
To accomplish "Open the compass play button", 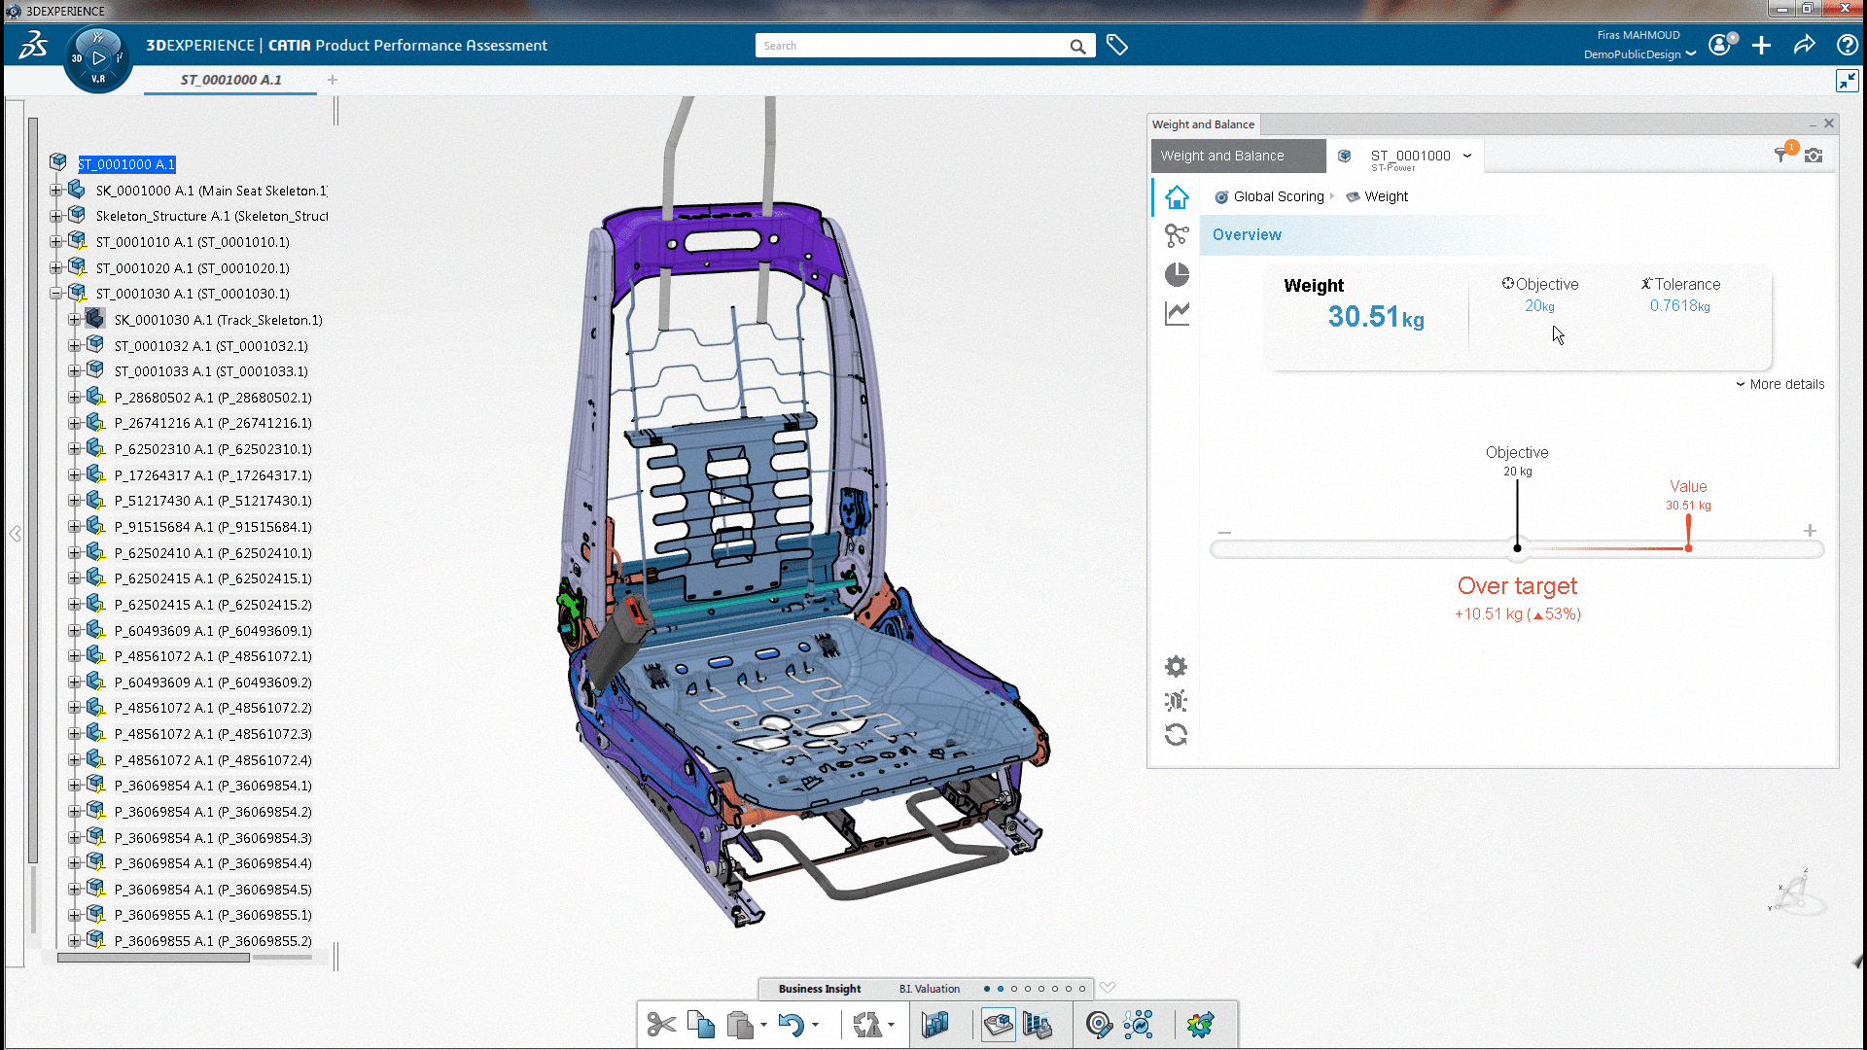I will (x=98, y=58).
